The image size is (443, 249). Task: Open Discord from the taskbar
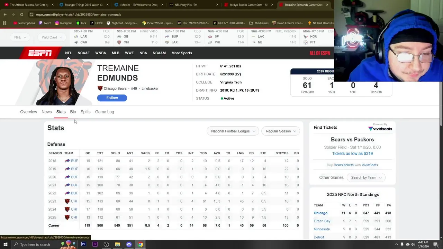[129, 245]
